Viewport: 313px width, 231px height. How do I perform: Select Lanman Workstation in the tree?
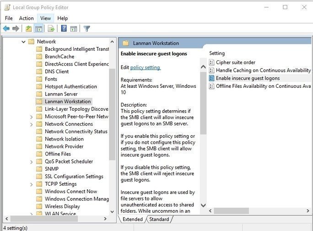tap(68, 102)
